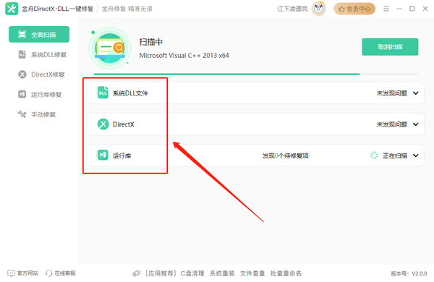This screenshot has height=282, width=434.
Task: Click the 手动修复 wrench icon
Action: [x=22, y=114]
